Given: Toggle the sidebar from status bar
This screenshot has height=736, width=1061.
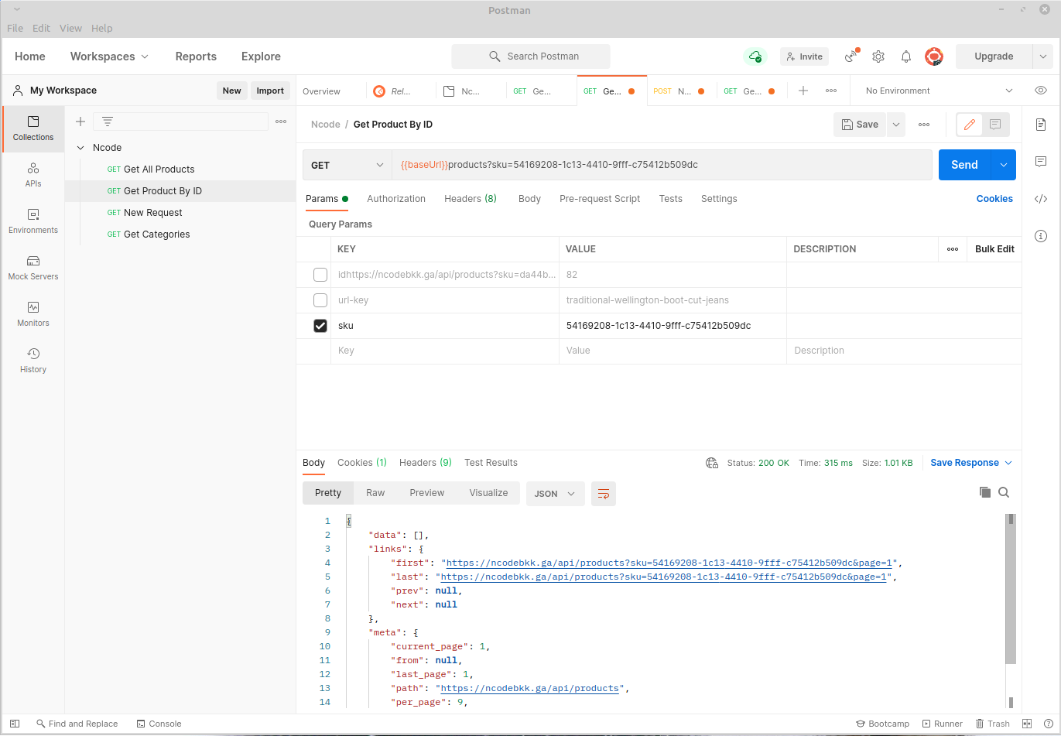Looking at the screenshot, I should (x=15, y=724).
